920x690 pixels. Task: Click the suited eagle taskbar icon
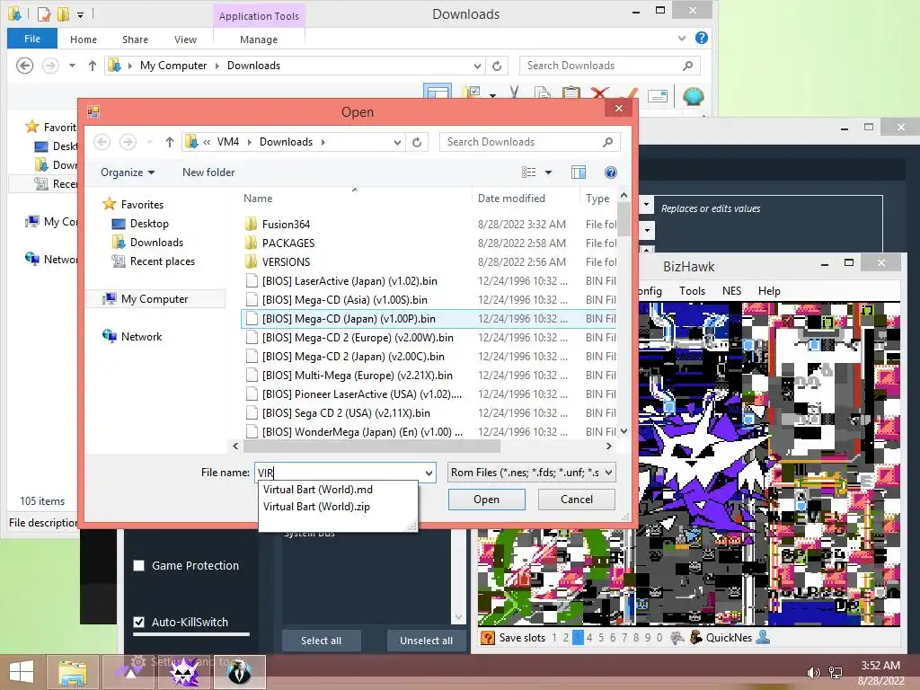pos(239,672)
